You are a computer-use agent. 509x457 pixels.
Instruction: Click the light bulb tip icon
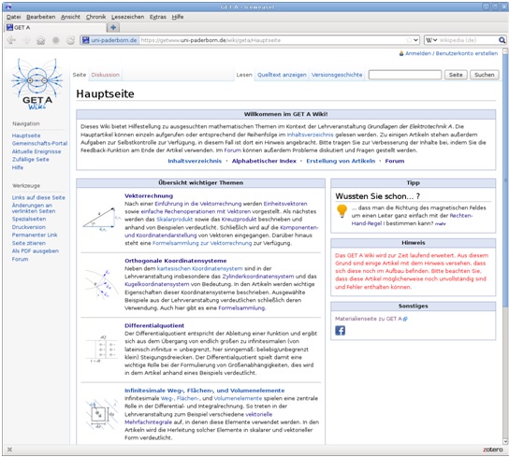tap(342, 211)
